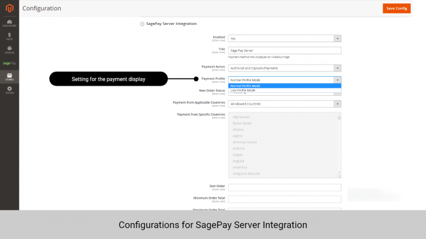426x239 pixels.
Task: Select Low Profile Mode option
Action: pyautogui.click(x=284, y=90)
